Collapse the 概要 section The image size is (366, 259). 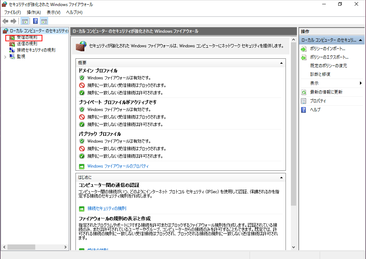pos(281,63)
